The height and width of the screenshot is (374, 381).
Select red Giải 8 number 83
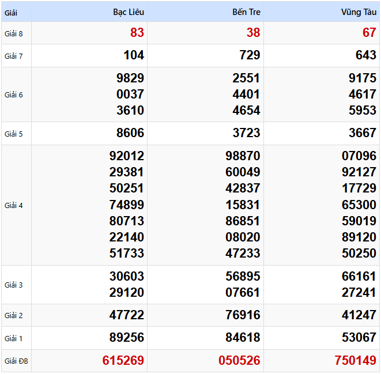137,33
